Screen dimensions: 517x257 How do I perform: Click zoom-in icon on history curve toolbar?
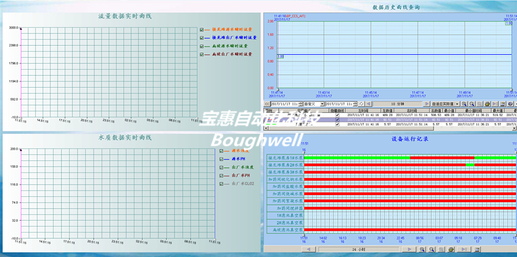coord(464,104)
